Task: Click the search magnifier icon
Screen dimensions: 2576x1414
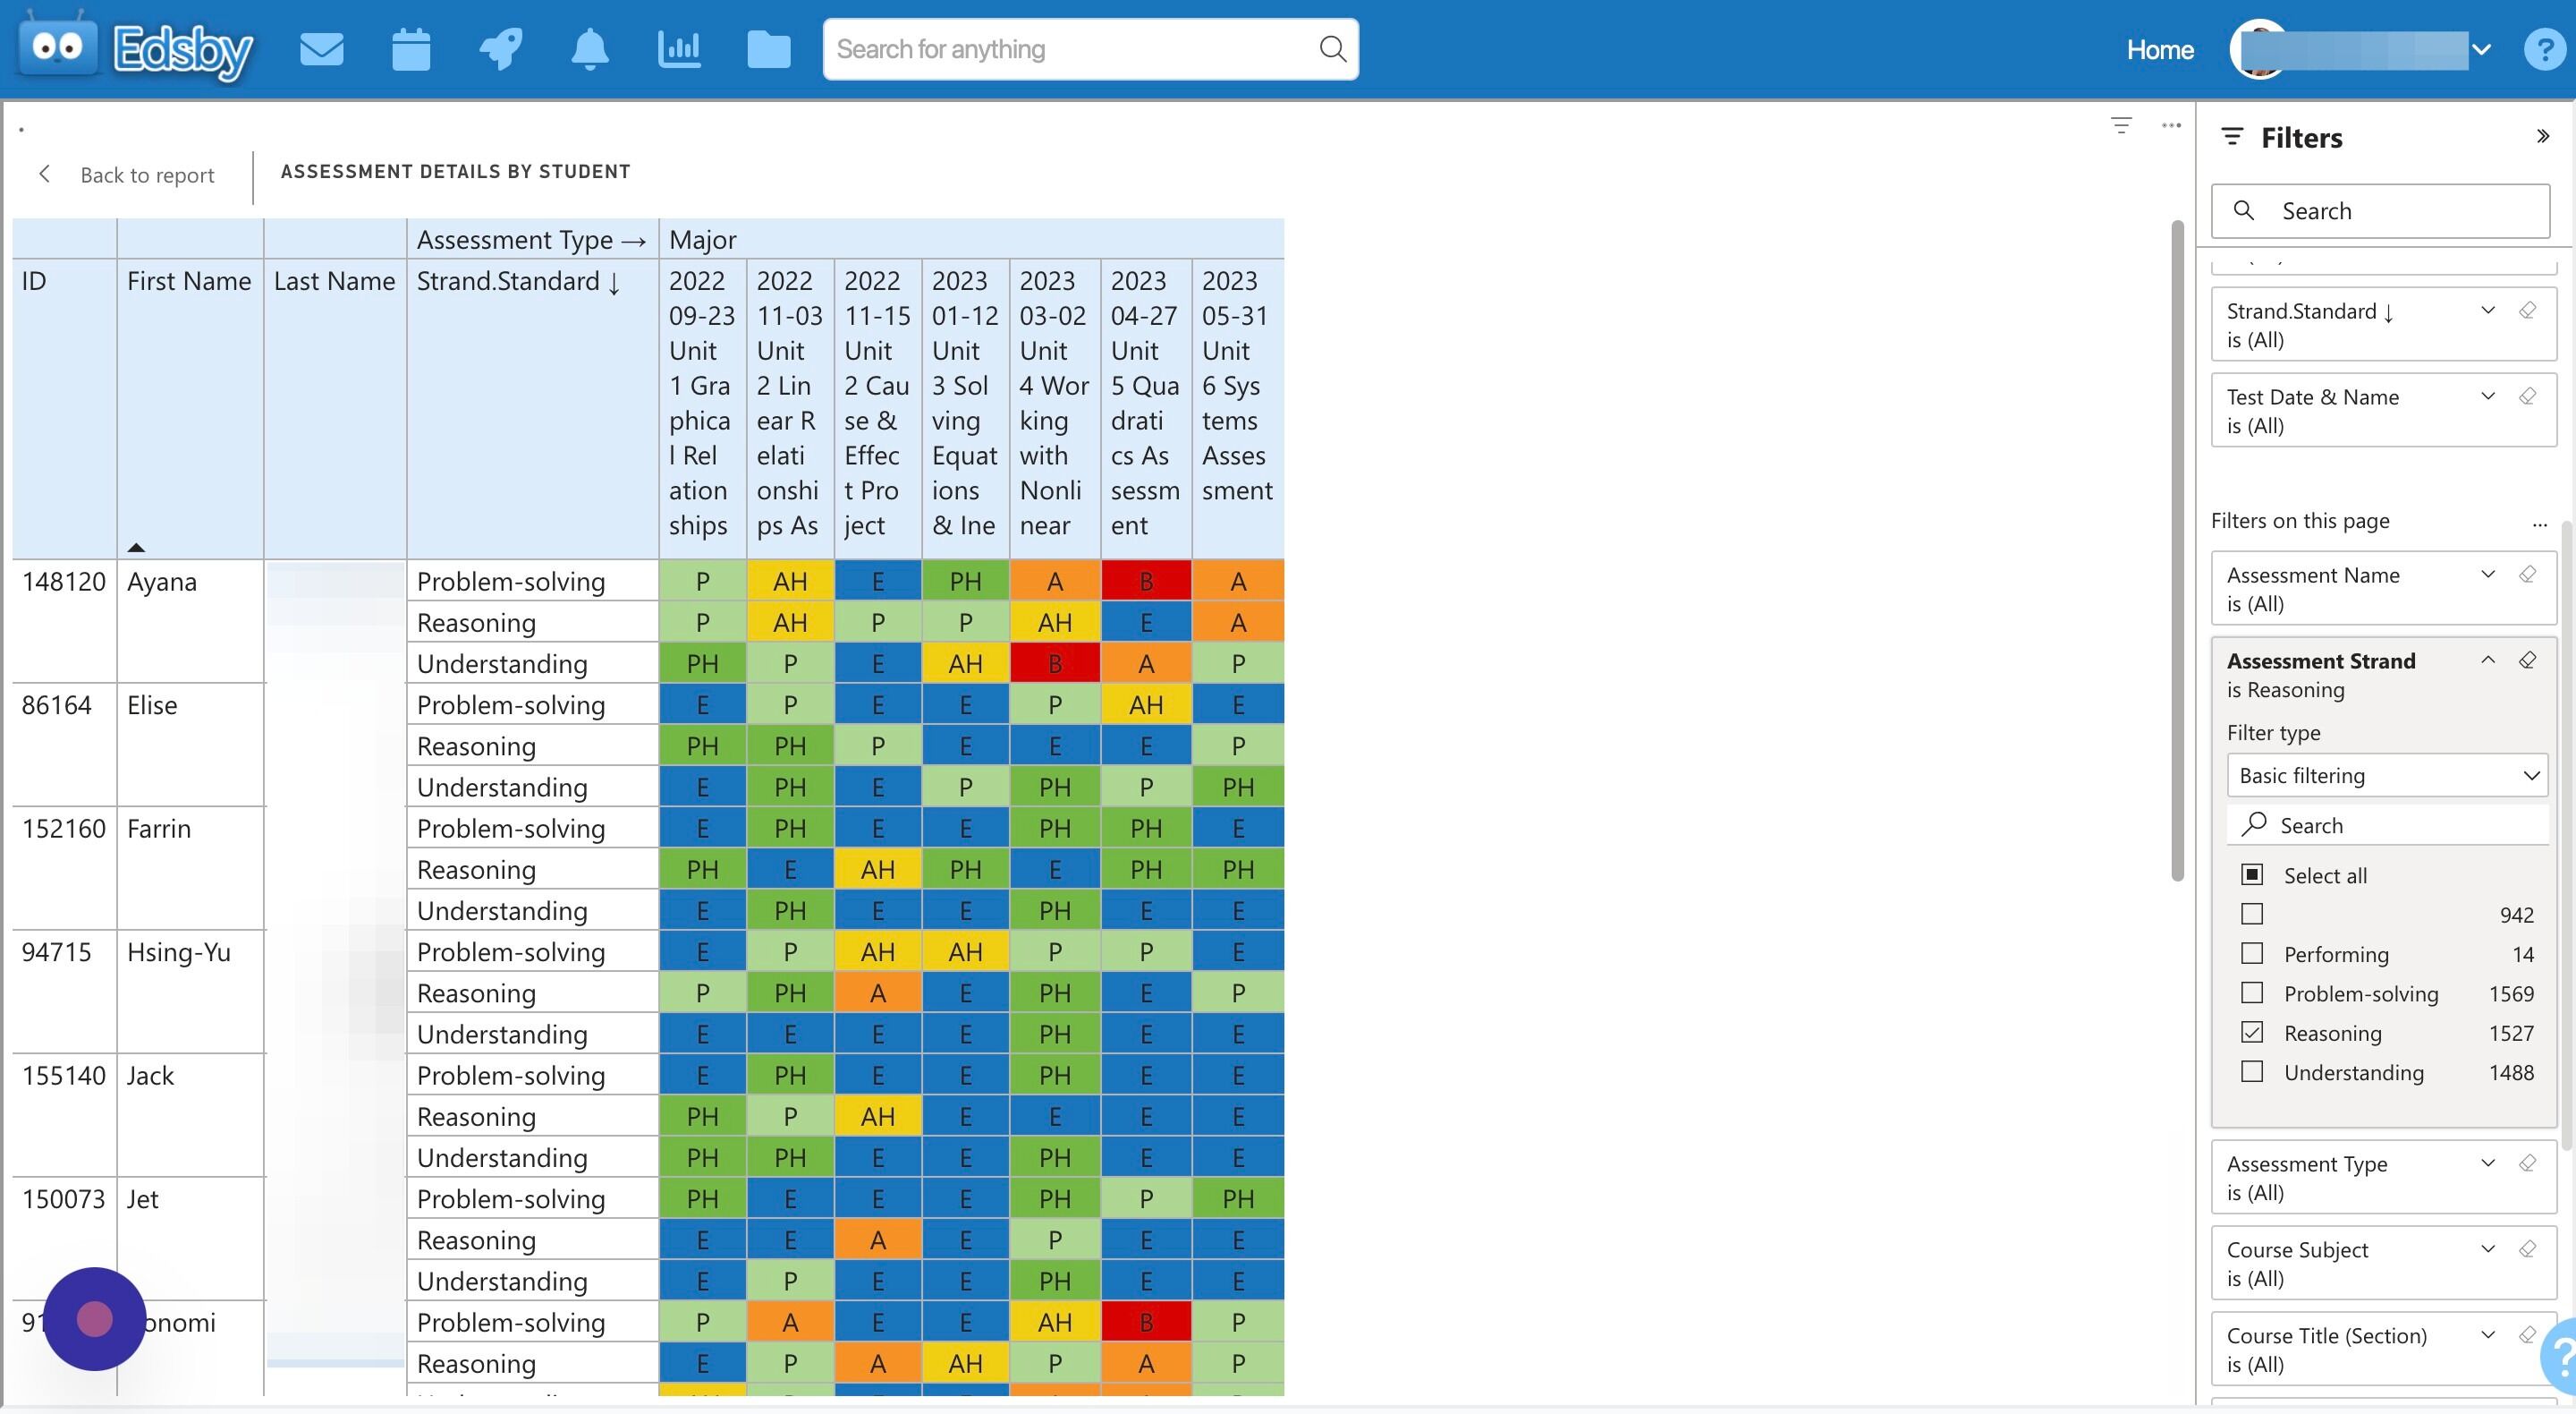Action: click(x=1332, y=49)
